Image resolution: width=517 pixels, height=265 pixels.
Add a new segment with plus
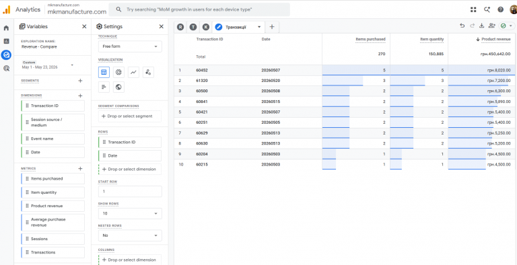tap(80, 81)
